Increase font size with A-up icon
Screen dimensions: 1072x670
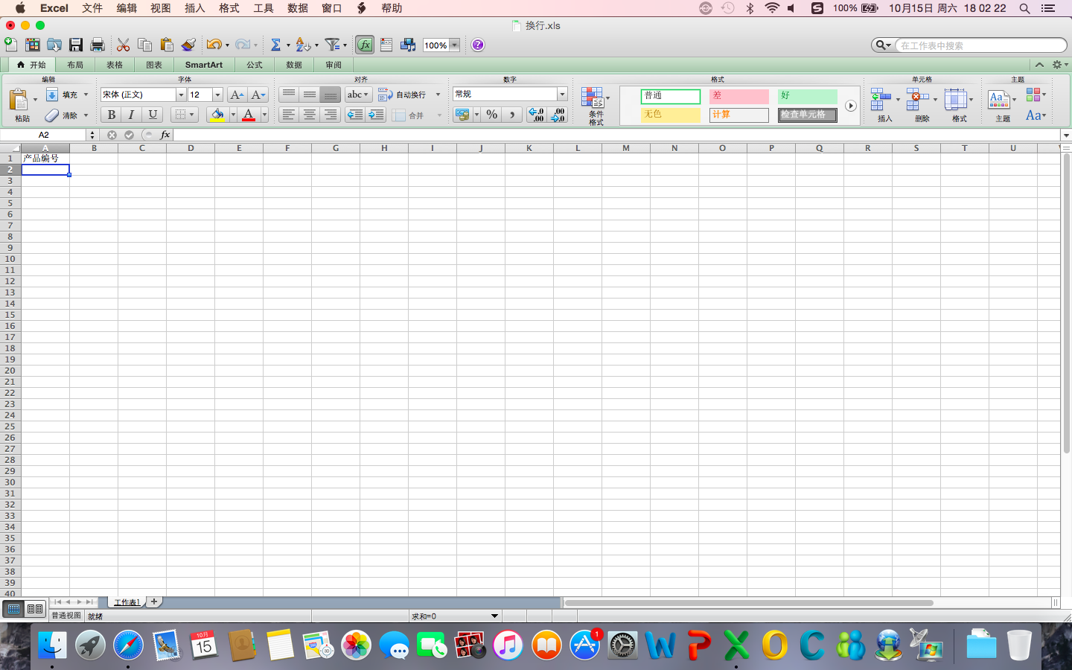(x=237, y=95)
